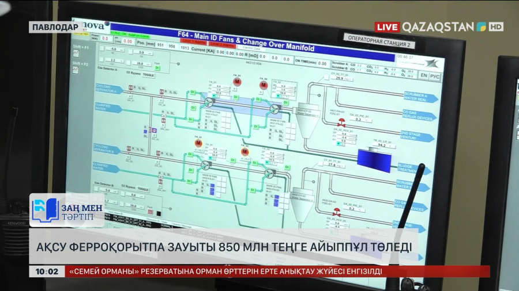Select upper FA_02 motor M symbol
519x291 pixels.
point(264,85)
